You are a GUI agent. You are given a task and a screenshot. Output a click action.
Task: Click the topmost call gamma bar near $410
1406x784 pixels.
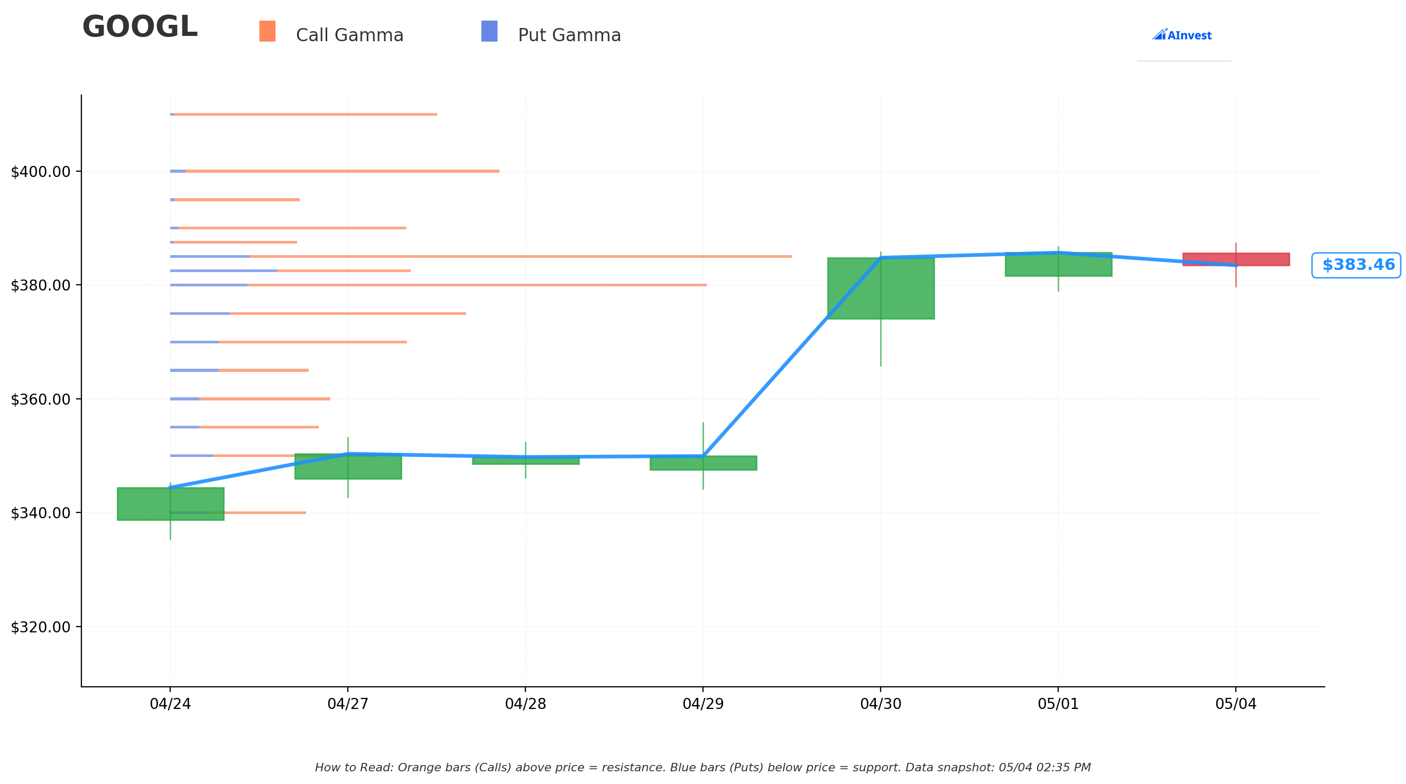[304, 115]
